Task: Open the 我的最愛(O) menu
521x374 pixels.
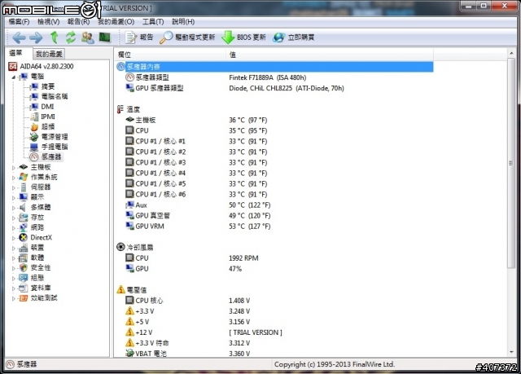Action: pyautogui.click(x=116, y=22)
